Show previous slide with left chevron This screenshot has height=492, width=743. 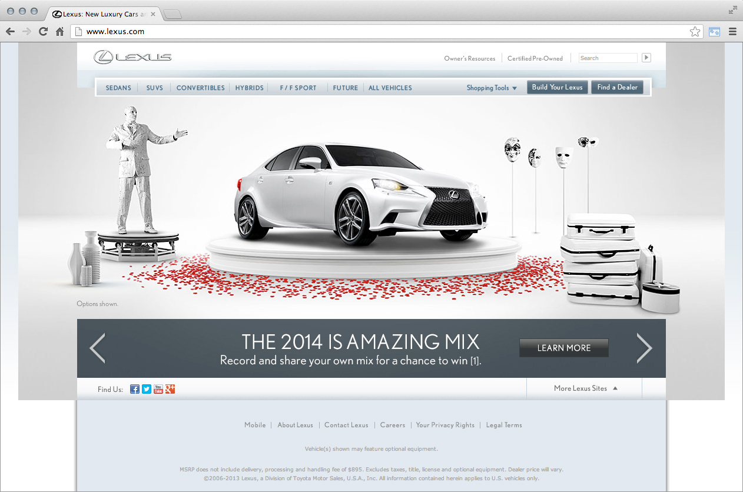pyautogui.click(x=98, y=348)
